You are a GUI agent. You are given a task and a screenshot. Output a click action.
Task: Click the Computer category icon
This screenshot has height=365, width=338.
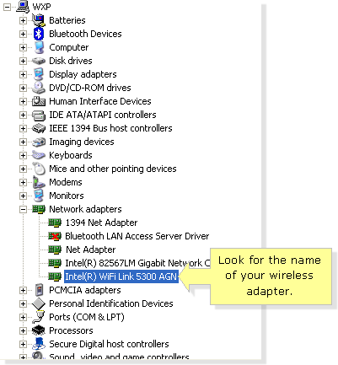click(39, 47)
